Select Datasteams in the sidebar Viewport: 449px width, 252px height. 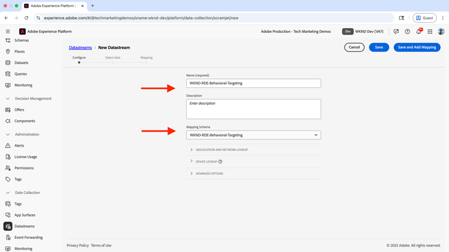pos(25,226)
